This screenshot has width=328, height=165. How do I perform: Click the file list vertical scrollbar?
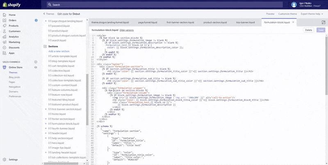pyautogui.click(x=87, y=99)
